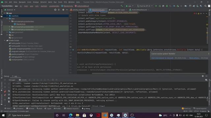Switch to the Debugger tab
The height and width of the screenshot is (118, 211).
[12, 80]
